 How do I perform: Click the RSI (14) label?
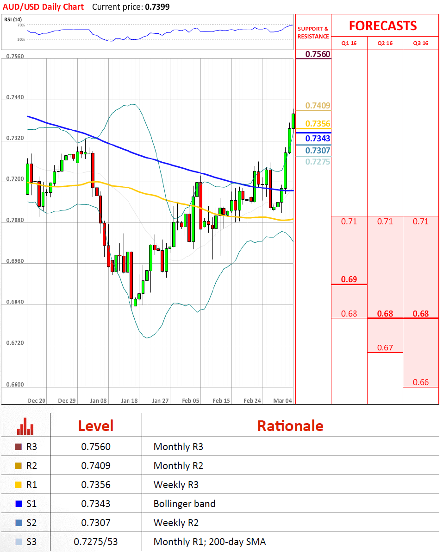pos(12,19)
